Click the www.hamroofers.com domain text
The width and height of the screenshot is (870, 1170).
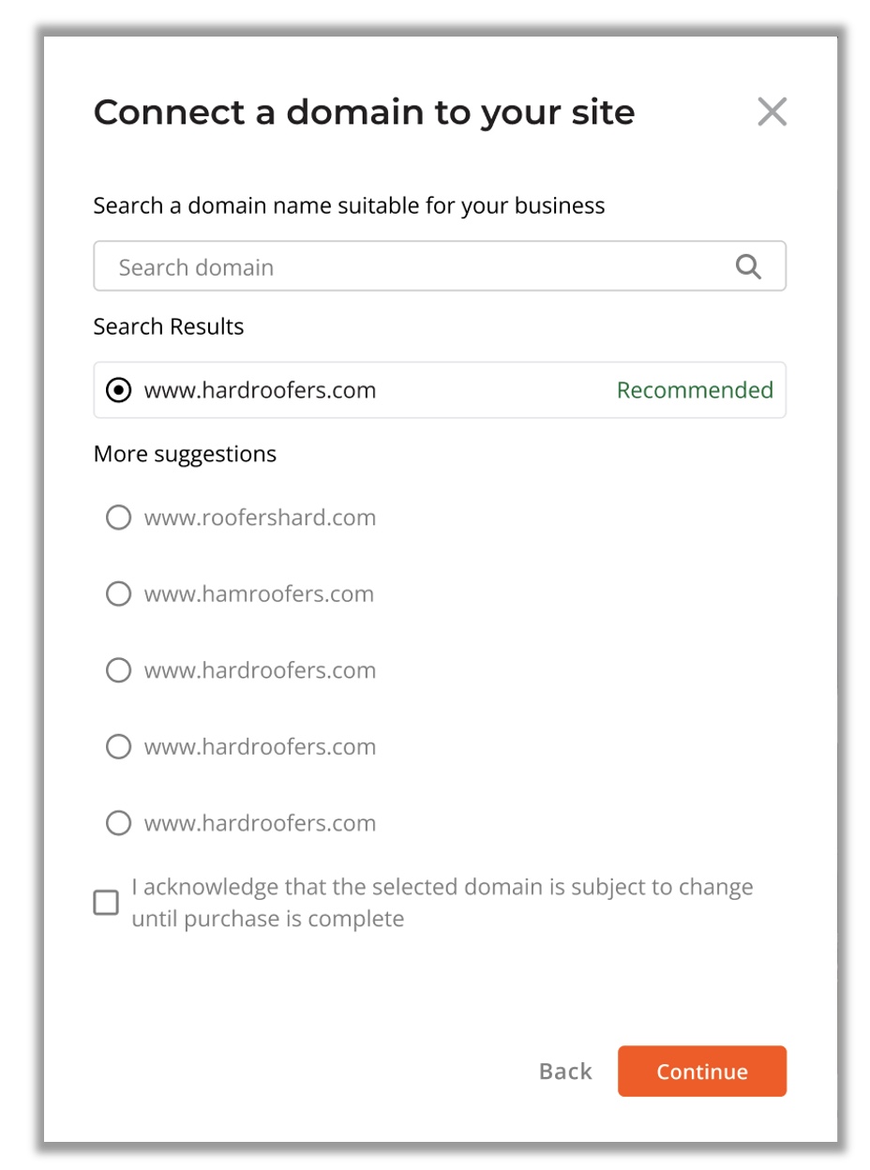259,594
